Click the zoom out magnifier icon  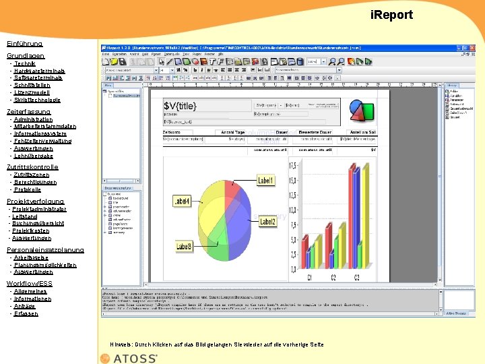341,61
